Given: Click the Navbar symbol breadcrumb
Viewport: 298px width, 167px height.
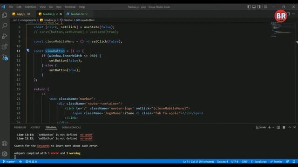Looking at the screenshot, I should point(68,20).
